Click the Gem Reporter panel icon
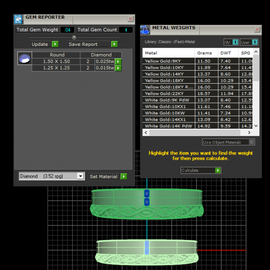Screen dimensions: 270x270 pos(18,19)
